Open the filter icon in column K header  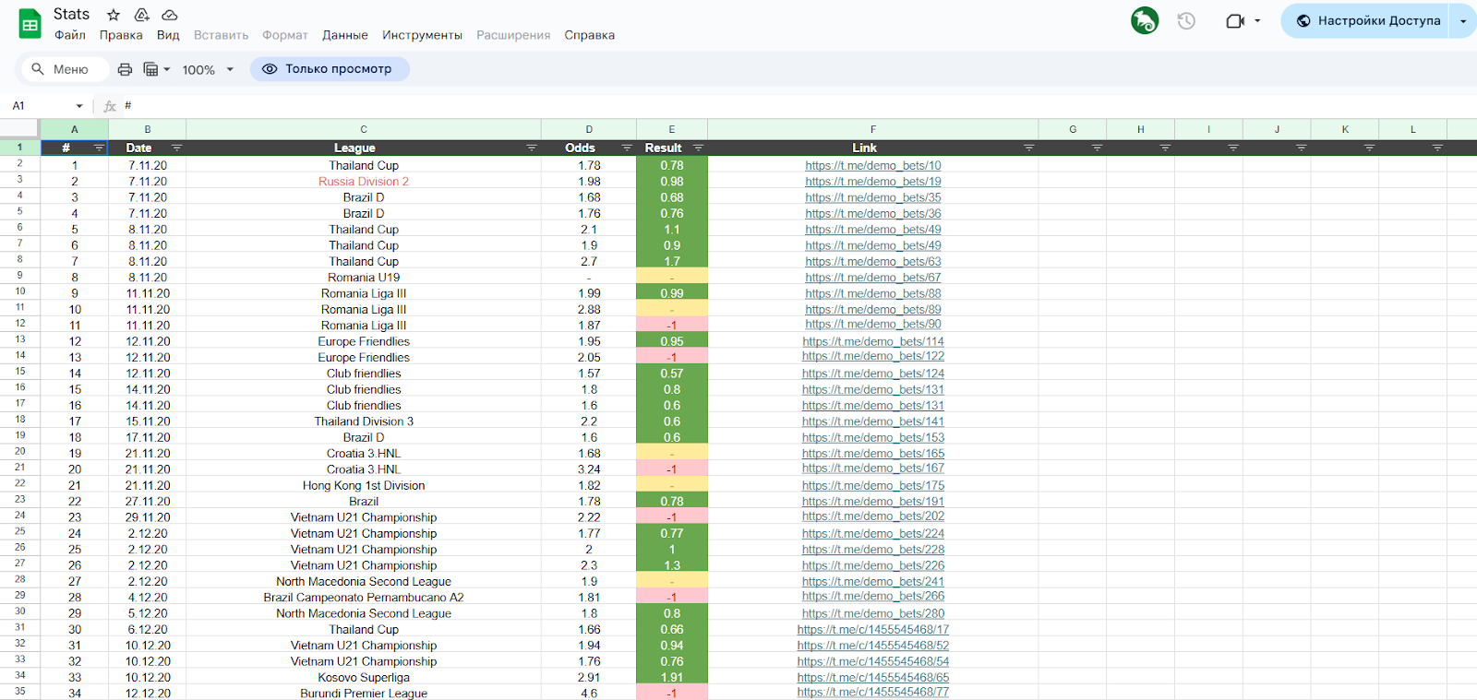1369,148
